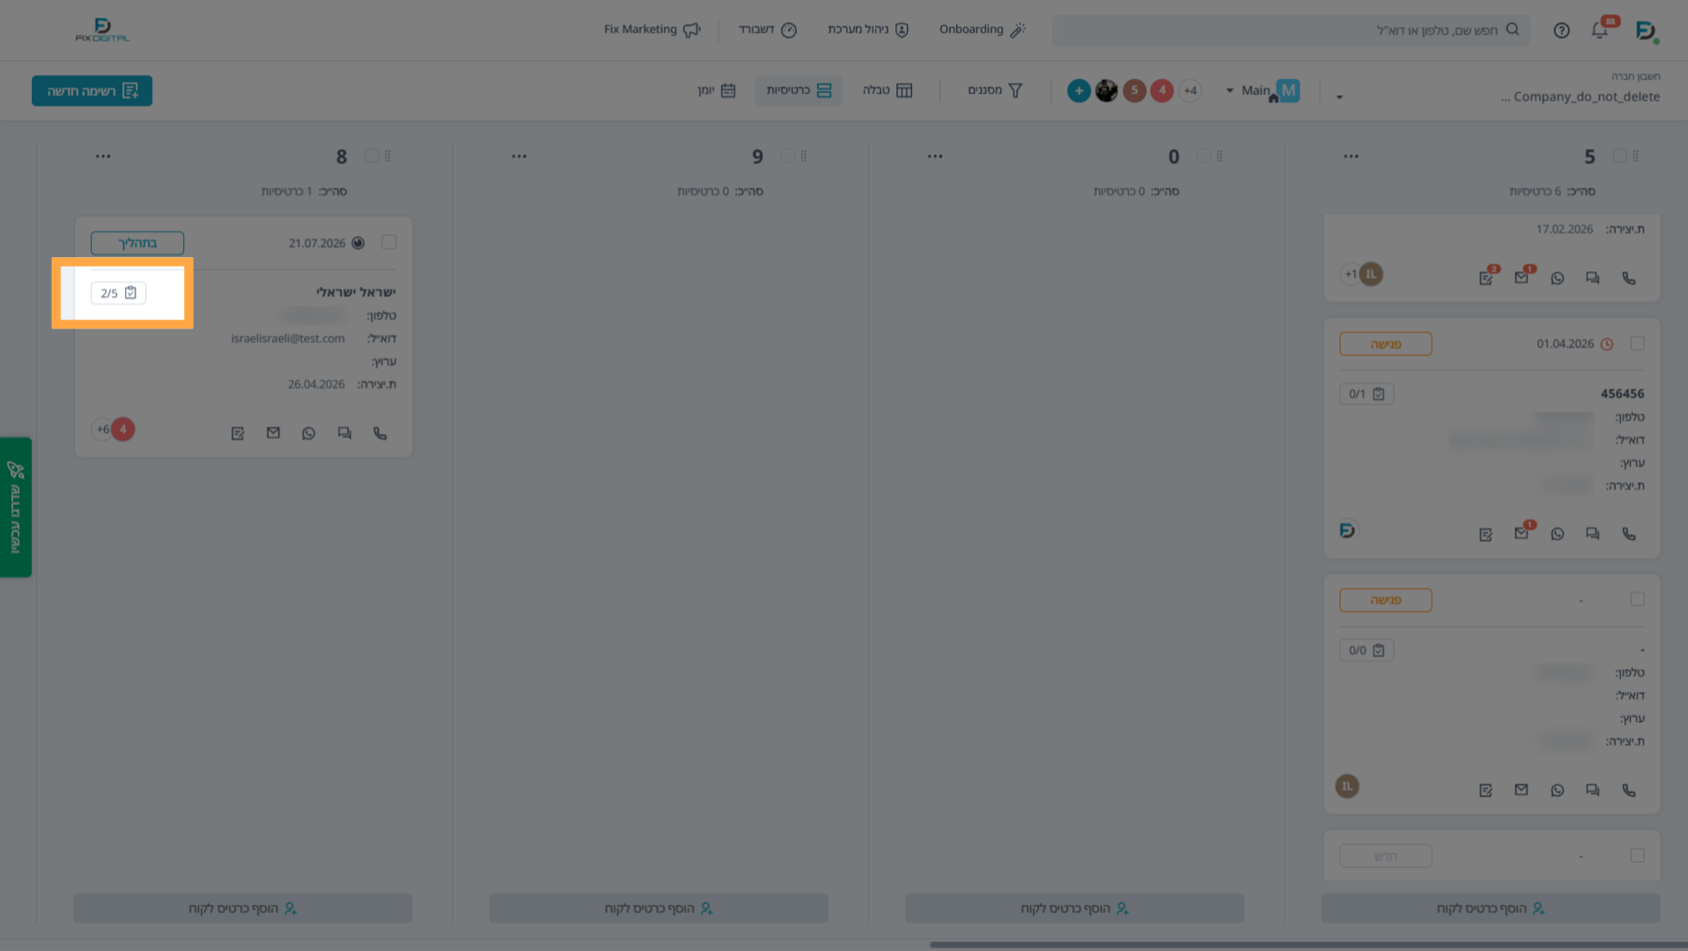Switch to the טבלה table view

tap(888, 91)
